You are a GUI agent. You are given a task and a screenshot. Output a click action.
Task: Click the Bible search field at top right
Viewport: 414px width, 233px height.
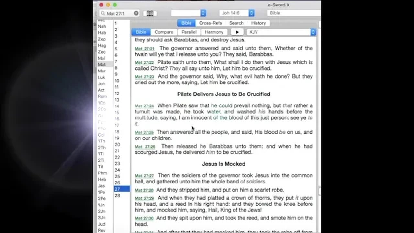click(x=294, y=13)
